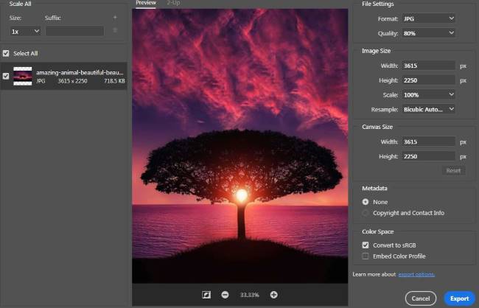Open the Resample Bicubic dropdown
479x308 pixels.
pos(428,109)
